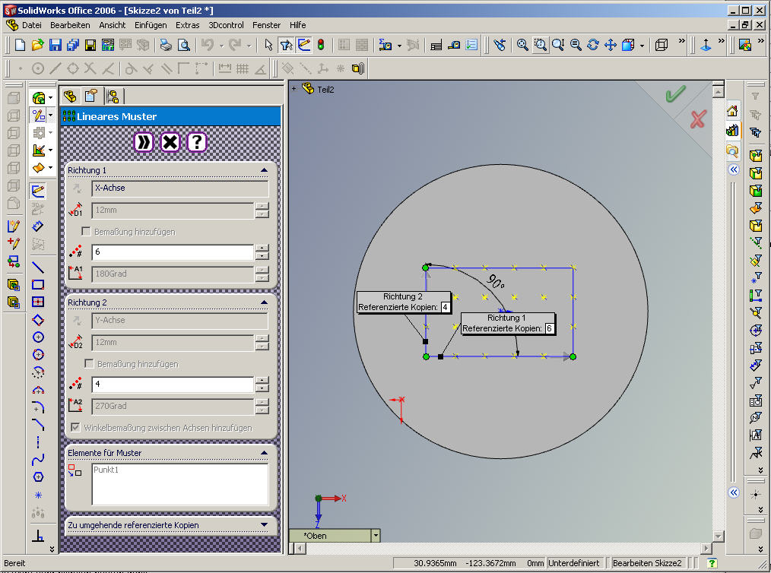Click the red X to cancel sketch
Viewport: 771px width, 573px height.
pos(697,119)
